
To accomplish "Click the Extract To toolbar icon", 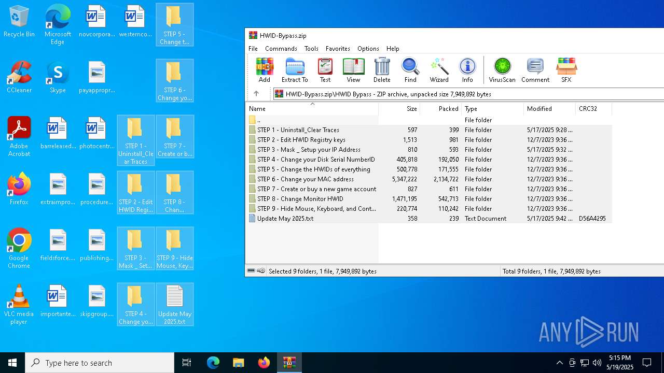I will [x=295, y=70].
